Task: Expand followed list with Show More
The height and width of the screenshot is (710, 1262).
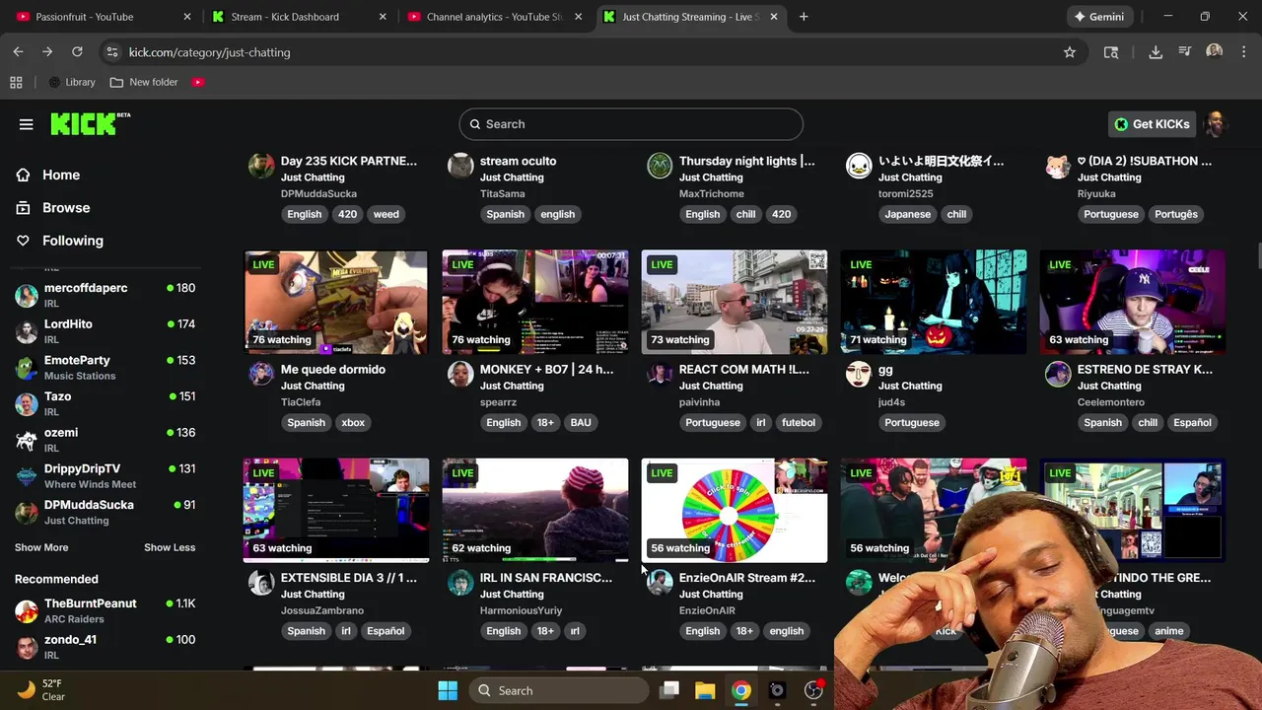Action: pos(41,547)
